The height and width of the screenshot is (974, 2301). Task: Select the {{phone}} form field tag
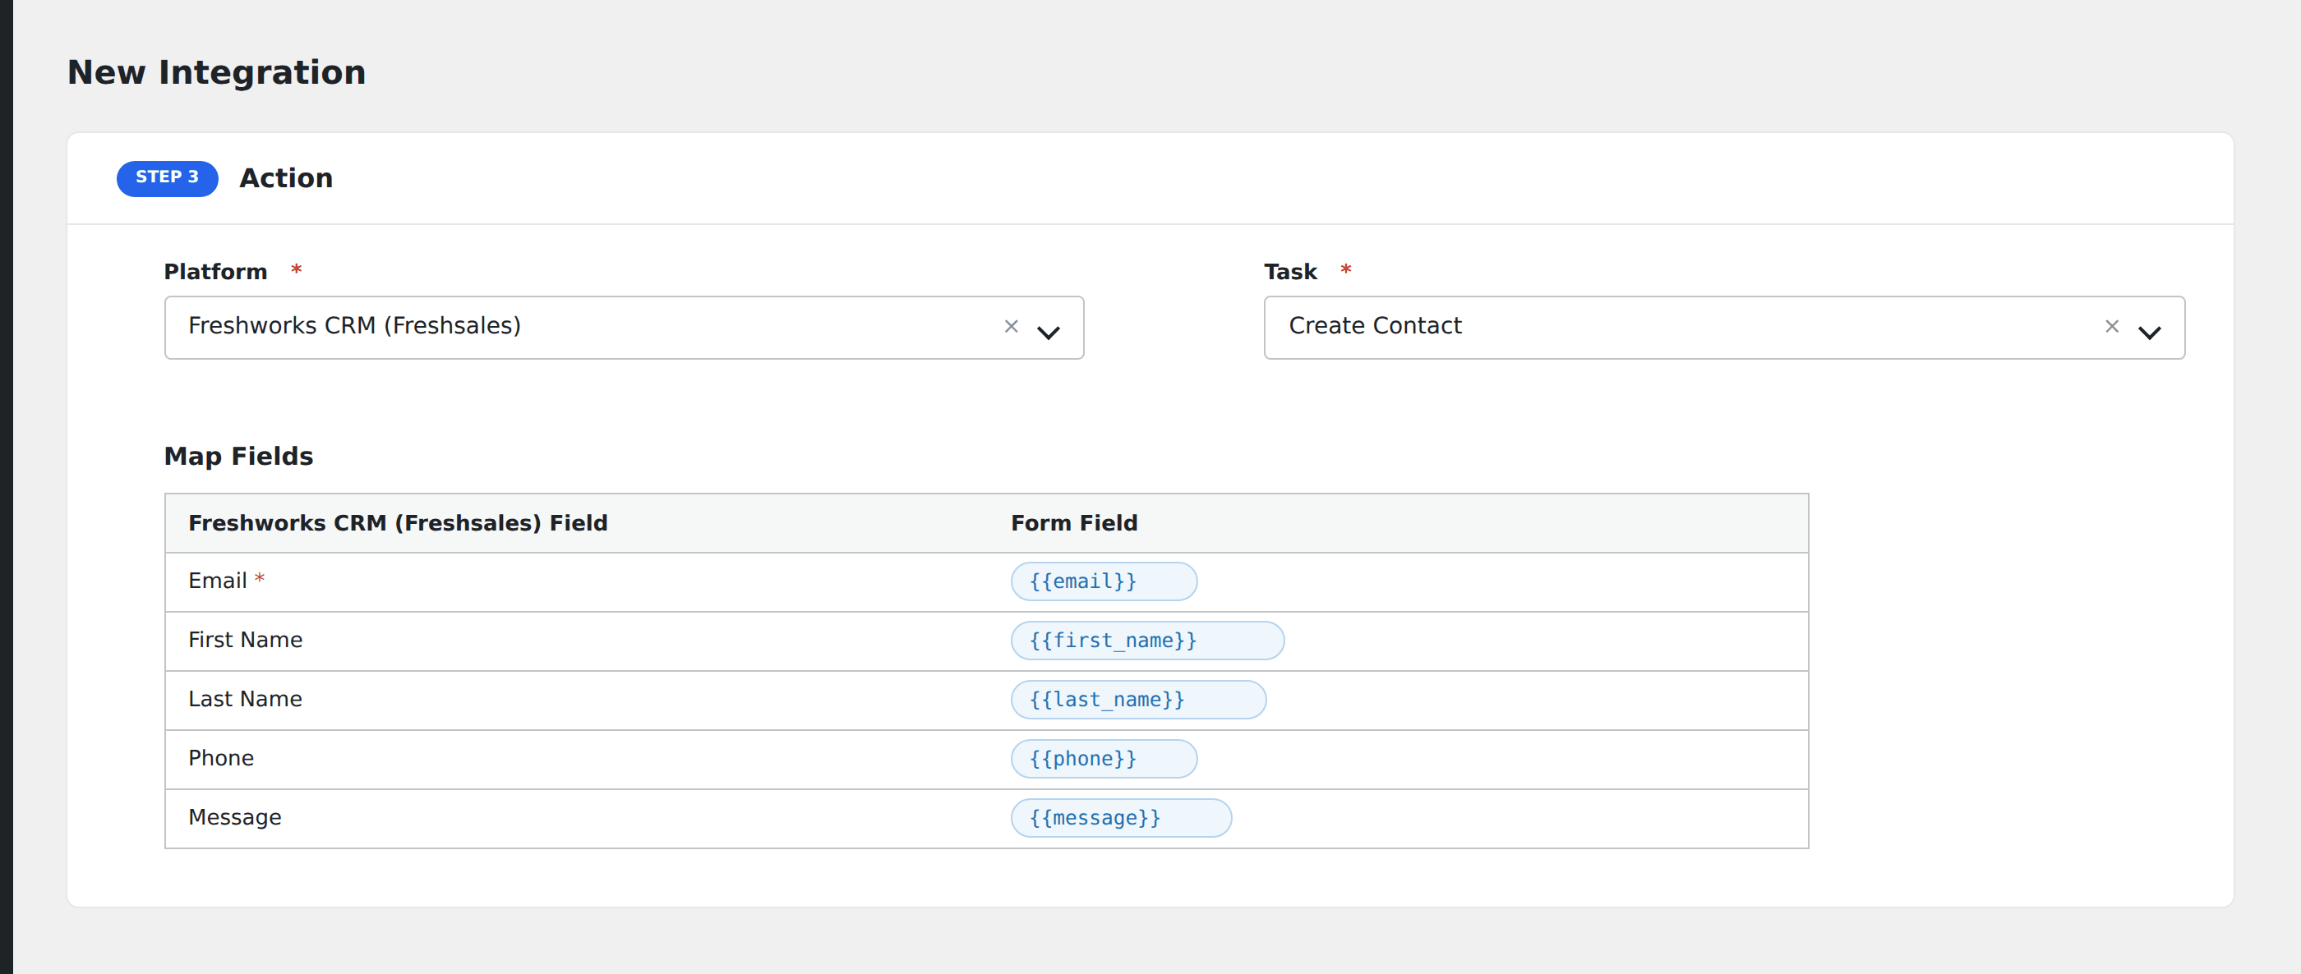(x=1103, y=758)
